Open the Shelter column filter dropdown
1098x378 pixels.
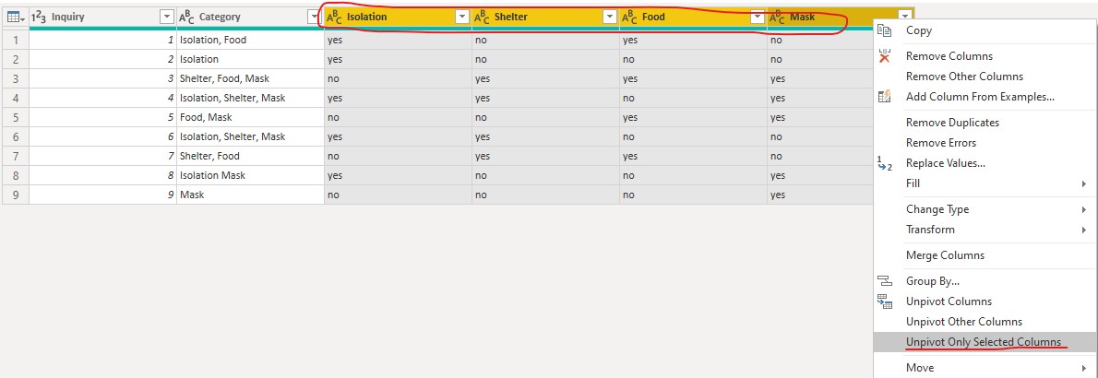coord(610,18)
